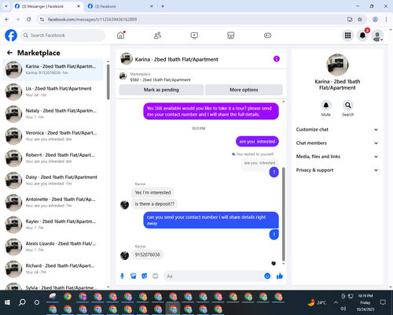Viewport: 393px width, 315px height.
Task: Open the Windows Task View circle icon
Action: pyautogui.click(x=37, y=302)
